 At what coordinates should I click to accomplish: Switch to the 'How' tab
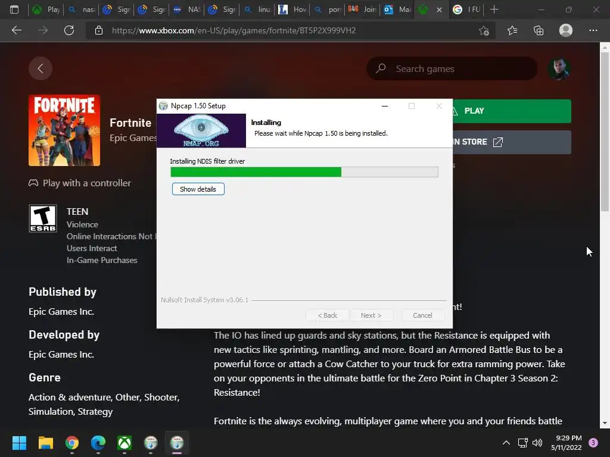pos(292,10)
